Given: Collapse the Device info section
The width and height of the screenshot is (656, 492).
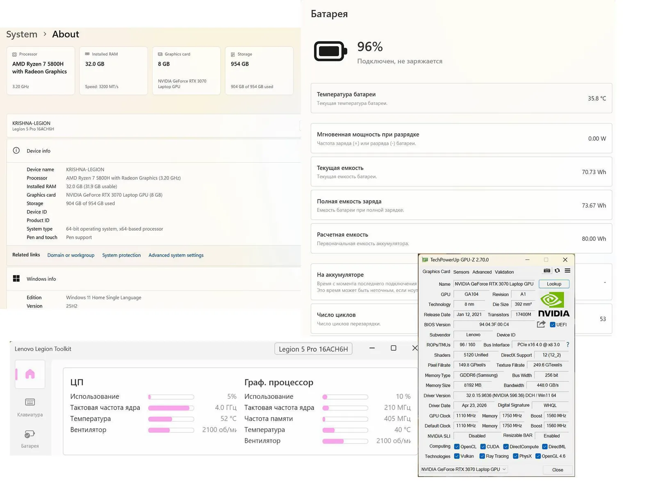Looking at the screenshot, I should (x=154, y=151).
